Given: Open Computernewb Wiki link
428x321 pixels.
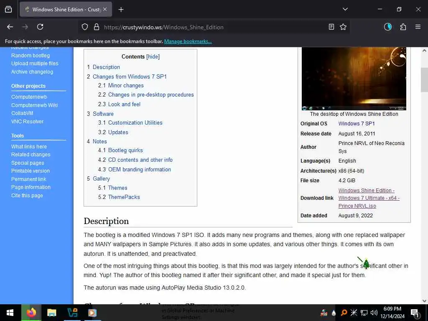Looking at the screenshot, I should [x=34, y=105].
